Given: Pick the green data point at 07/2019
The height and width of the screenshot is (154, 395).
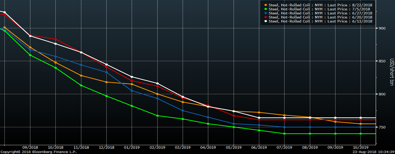Looking at the screenshot, I should click(285, 134).
